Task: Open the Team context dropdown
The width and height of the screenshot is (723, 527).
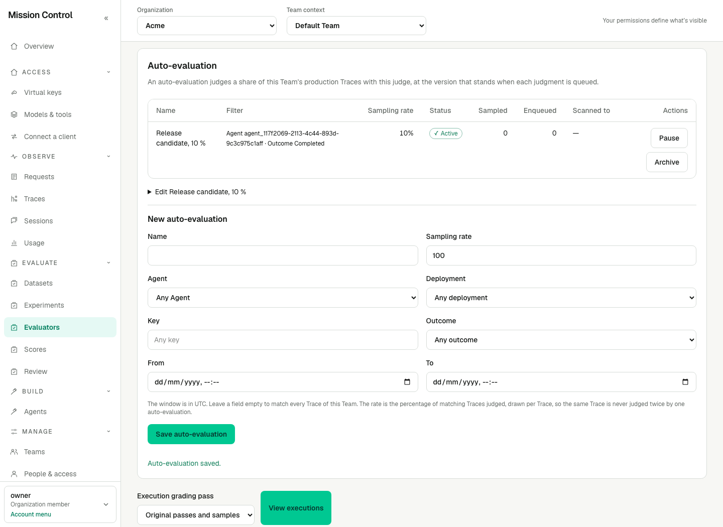Action: click(x=356, y=26)
